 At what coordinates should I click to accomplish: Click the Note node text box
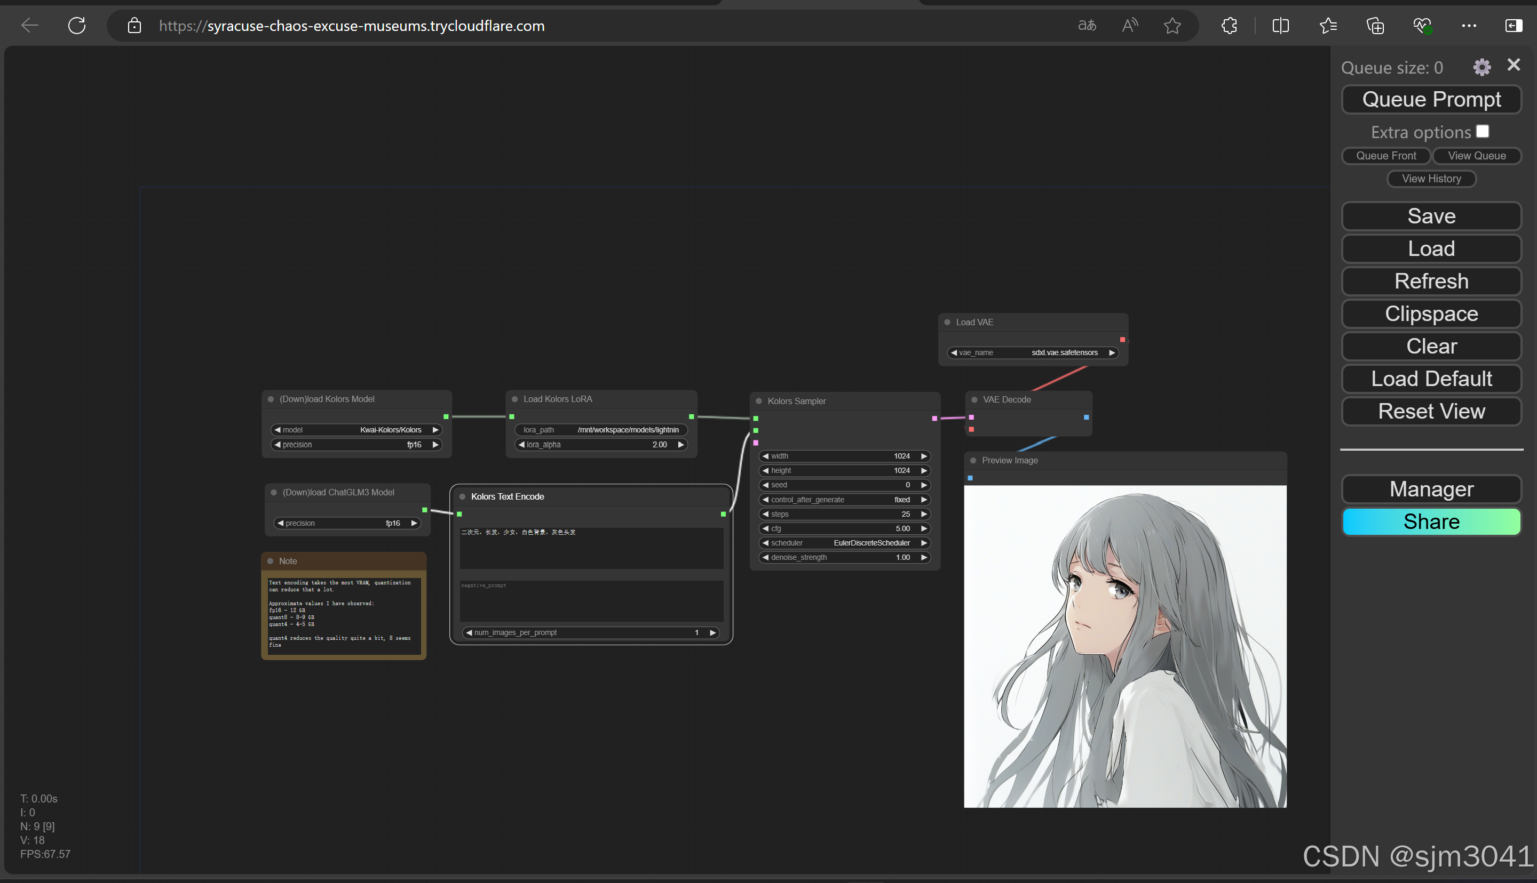[x=344, y=615]
